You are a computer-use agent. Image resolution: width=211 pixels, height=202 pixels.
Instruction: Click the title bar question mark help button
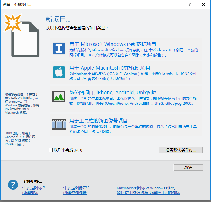[190, 5]
